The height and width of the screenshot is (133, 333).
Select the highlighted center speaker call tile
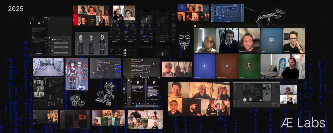tap(249, 40)
